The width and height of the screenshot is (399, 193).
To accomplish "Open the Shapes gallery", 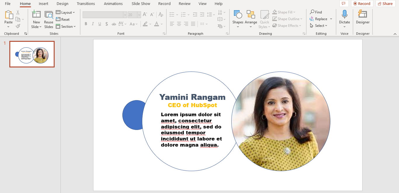I will 238,18.
